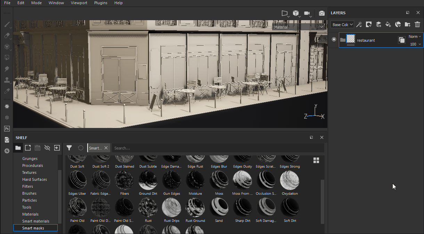
Task: Click the shelf Search field
Action: coord(217,148)
